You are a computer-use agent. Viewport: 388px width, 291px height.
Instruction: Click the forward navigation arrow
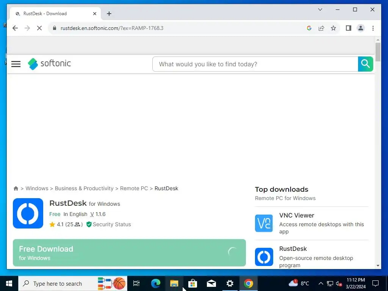click(x=27, y=28)
